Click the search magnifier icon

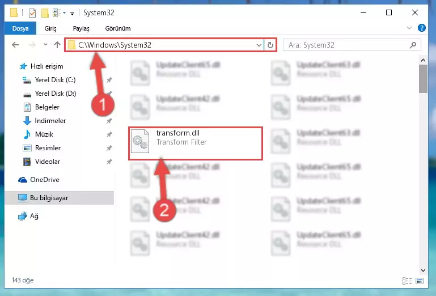(413, 45)
